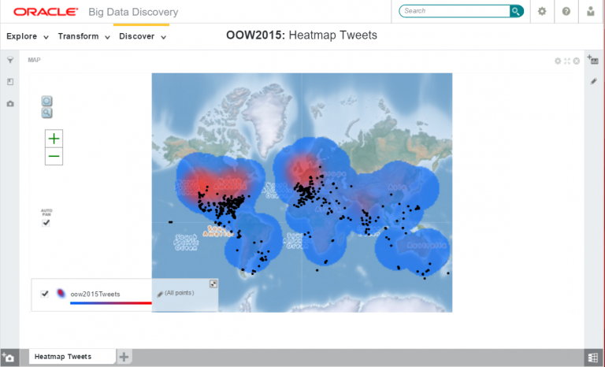Click the (All points) label
605x367 pixels.
[180, 293]
